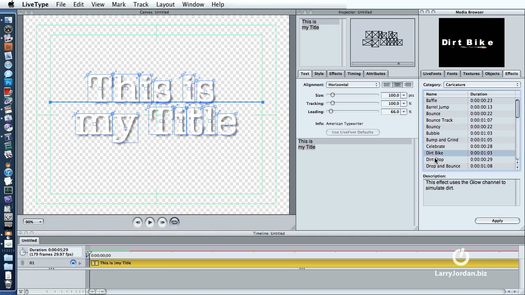
Task: Toggle loop playback in the canvas
Action: pos(174,222)
